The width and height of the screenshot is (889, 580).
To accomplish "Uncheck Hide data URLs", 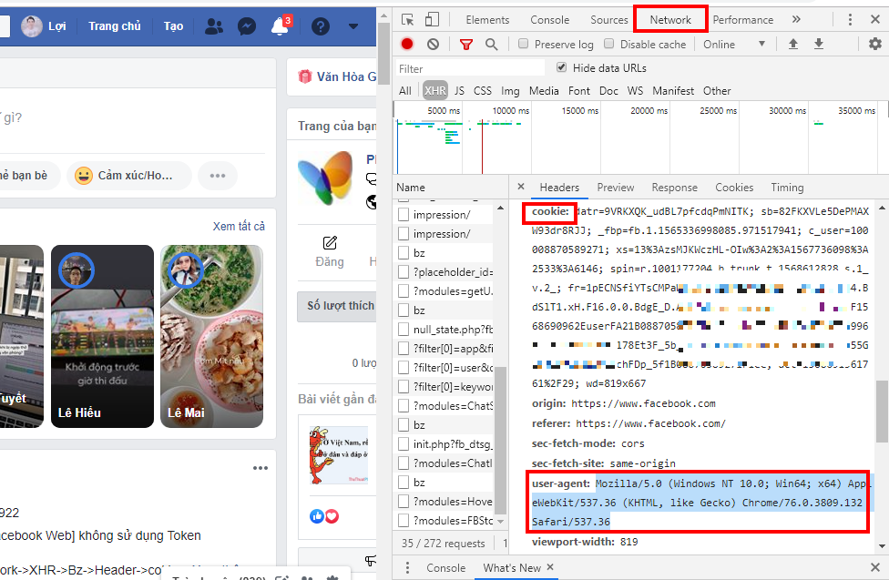I will pos(561,67).
